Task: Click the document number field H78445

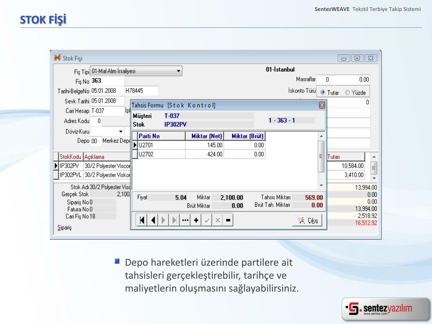Action: 142,91
